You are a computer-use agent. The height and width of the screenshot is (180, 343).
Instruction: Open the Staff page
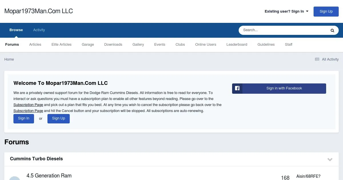coord(288,45)
